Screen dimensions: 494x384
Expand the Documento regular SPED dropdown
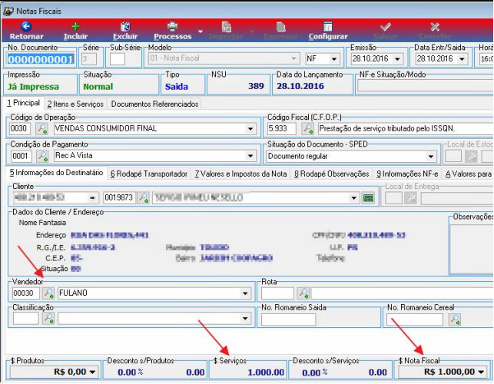click(x=430, y=156)
